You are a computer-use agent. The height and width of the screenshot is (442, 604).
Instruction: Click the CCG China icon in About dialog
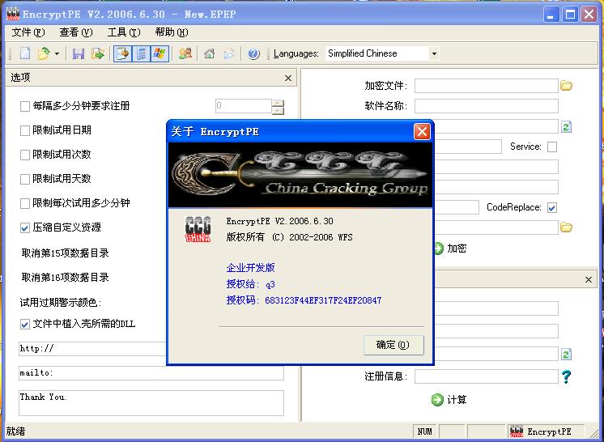tap(198, 229)
